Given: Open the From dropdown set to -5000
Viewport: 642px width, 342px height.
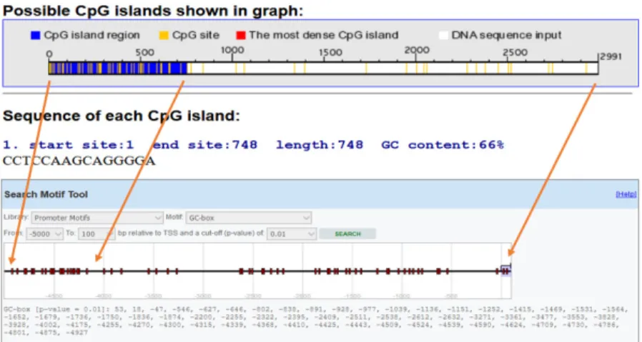Looking at the screenshot, I should point(44,234).
